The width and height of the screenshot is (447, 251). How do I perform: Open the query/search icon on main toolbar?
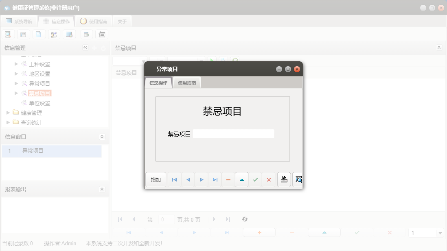(8, 34)
